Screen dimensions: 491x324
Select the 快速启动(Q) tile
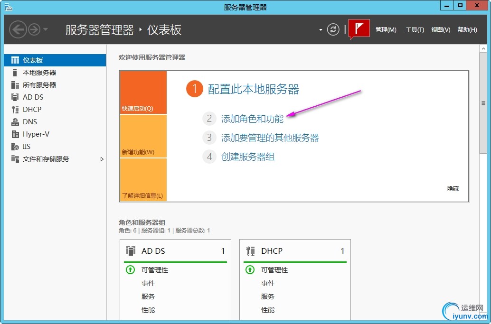point(143,93)
